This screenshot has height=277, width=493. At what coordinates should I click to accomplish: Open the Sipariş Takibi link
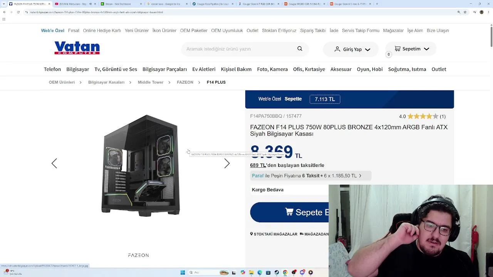point(313,30)
